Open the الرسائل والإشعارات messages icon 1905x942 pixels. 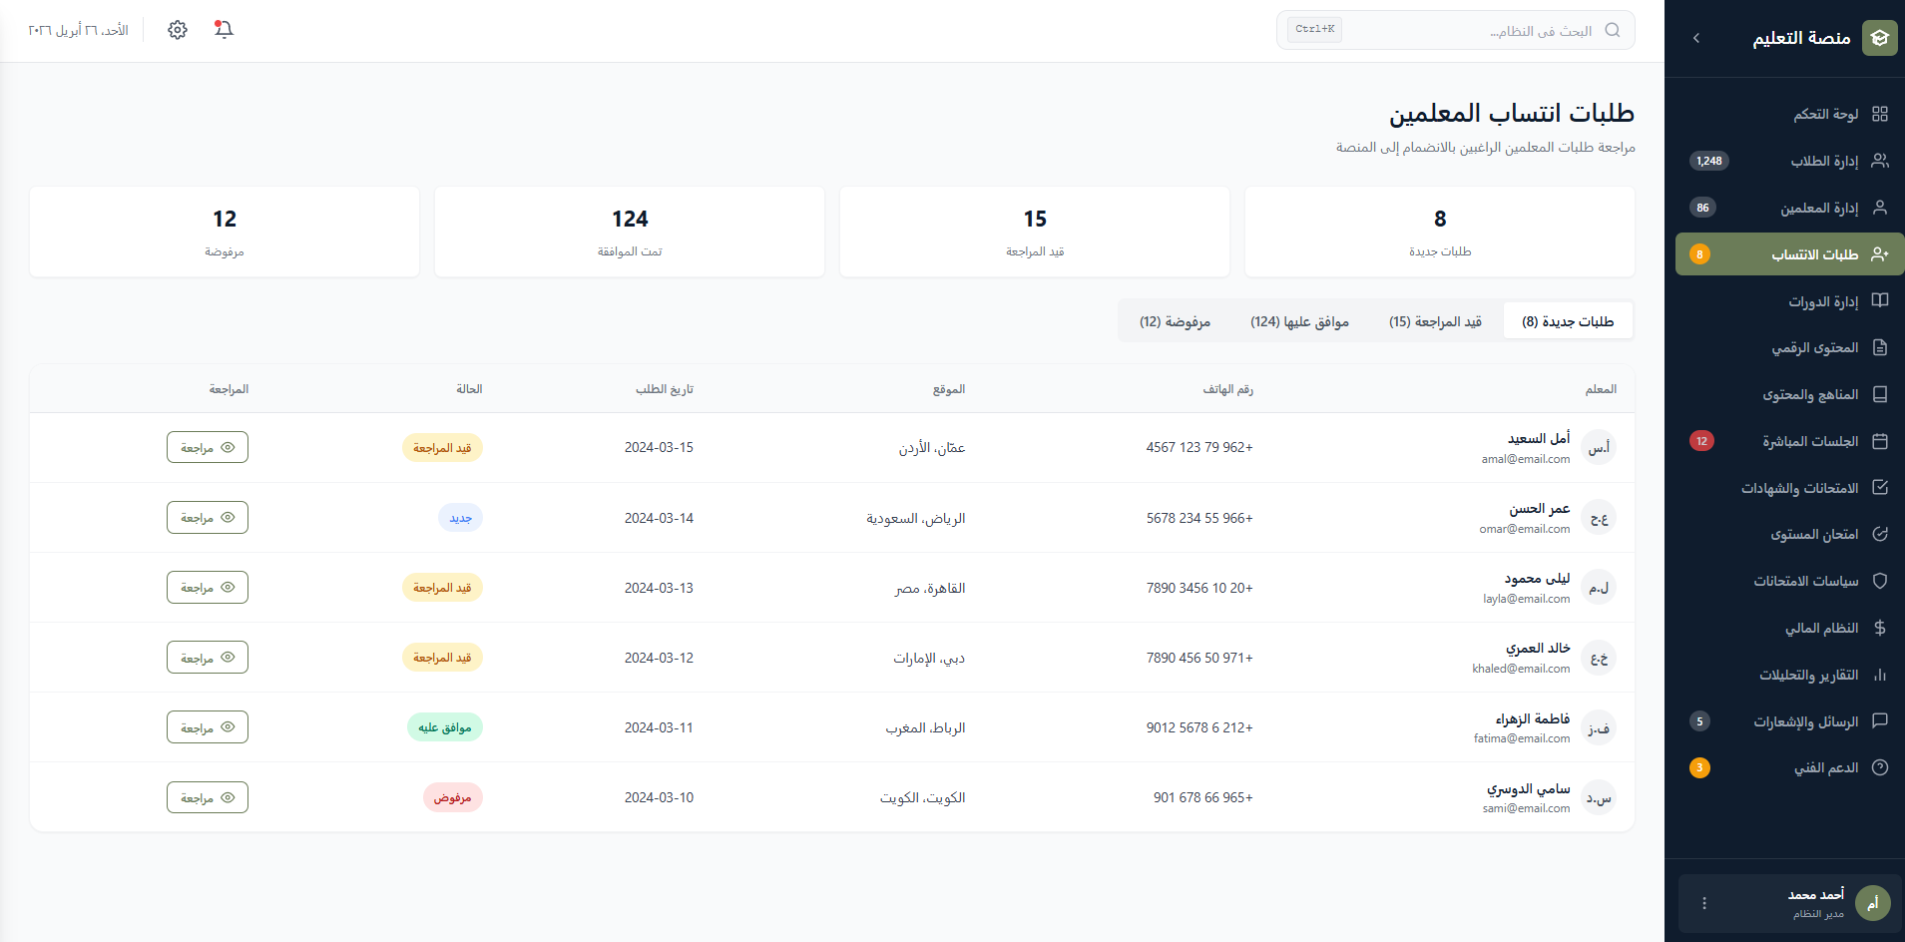(1880, 721)
